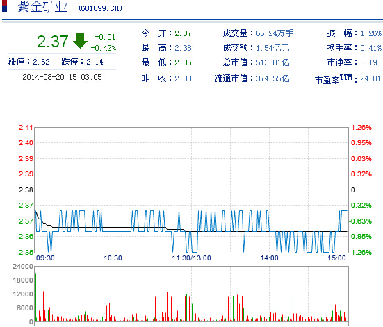Click the green -0.95% axis label

tap(360, 237)
